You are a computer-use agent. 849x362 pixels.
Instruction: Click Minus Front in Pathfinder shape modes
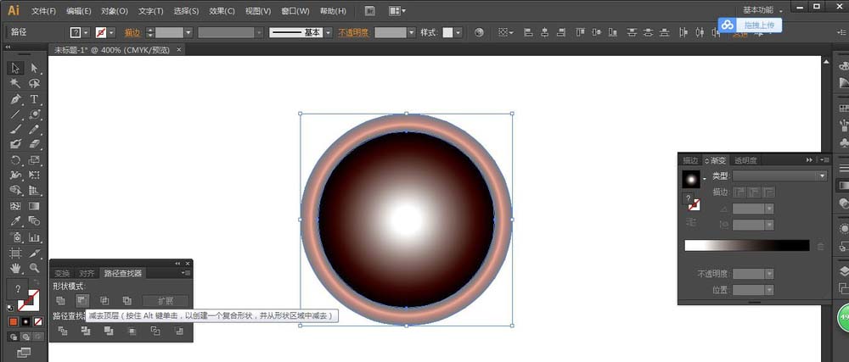82,300
